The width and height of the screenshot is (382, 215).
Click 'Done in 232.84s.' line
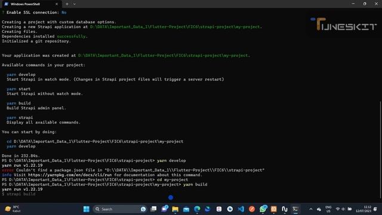tap(21, 155)
